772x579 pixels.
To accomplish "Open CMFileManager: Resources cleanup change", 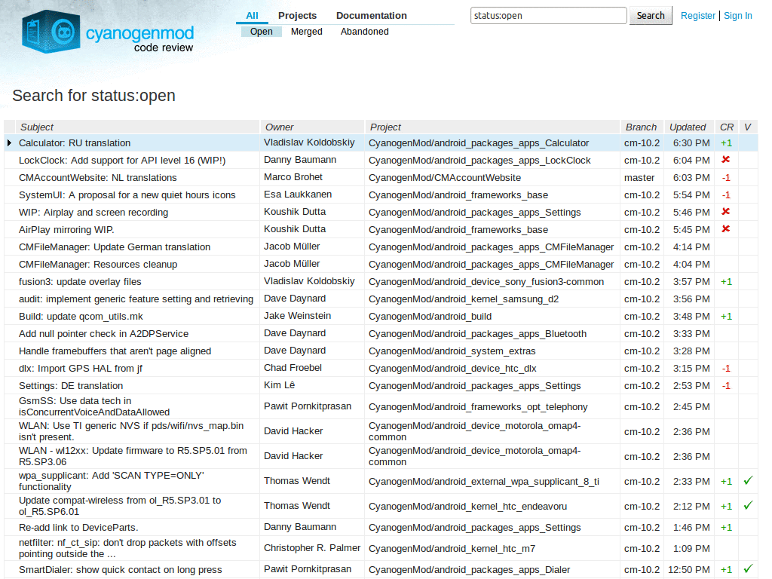I will pos(98,265).
